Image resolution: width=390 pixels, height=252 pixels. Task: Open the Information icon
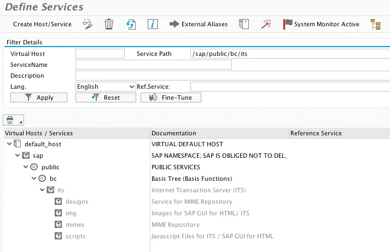(x=153, y=24)
